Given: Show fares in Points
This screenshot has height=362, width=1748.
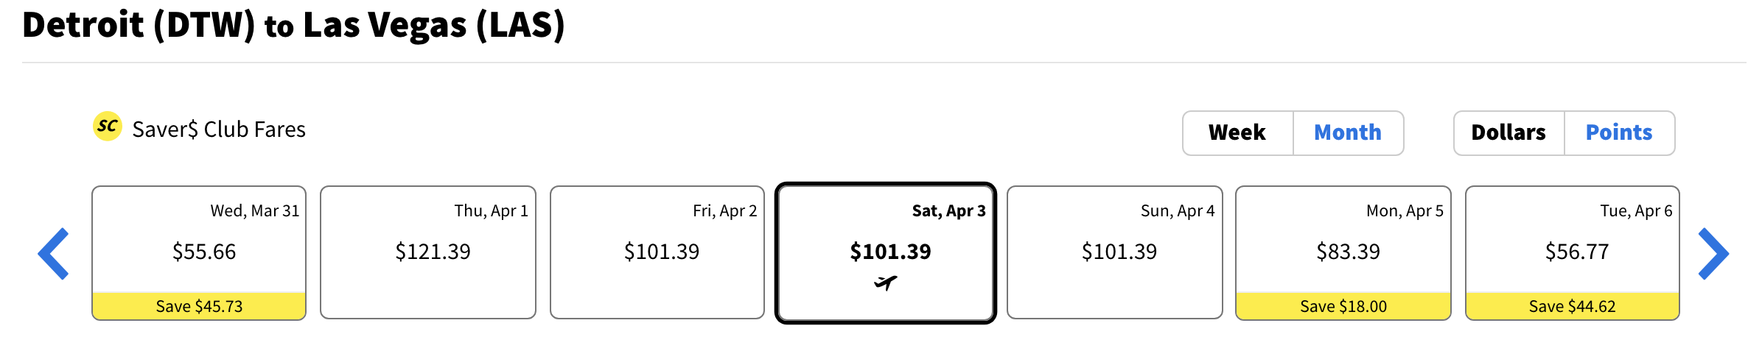Looking at the screenshot, I should point(1619,133).
